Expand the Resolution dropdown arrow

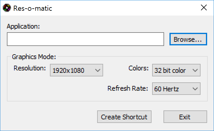98,70
